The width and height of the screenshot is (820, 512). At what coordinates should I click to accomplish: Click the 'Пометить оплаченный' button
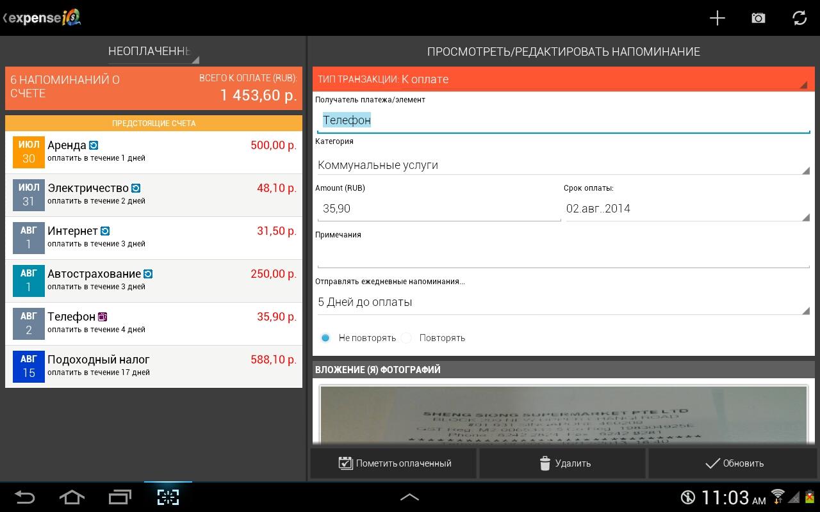point(394,463)
